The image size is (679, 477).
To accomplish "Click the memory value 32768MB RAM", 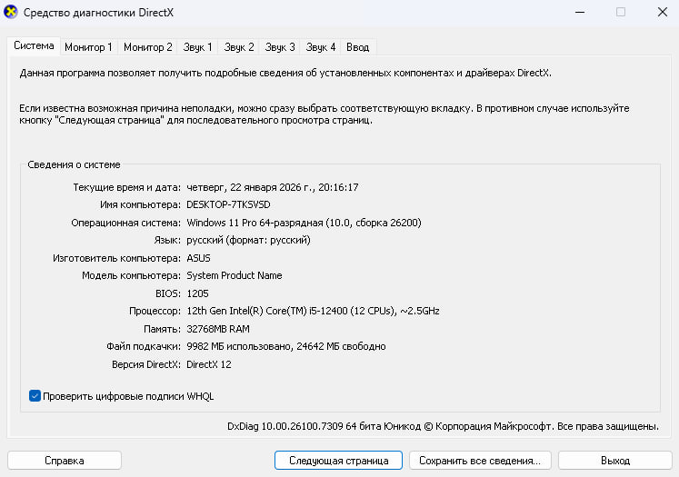I will pyautogui.click(x=218, y=329).
